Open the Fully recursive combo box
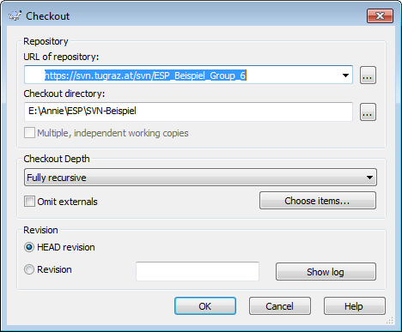This screenshot has height=332, width=402. point(200,178)
